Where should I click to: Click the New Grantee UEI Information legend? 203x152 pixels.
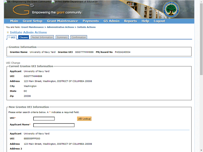point(29,107)
